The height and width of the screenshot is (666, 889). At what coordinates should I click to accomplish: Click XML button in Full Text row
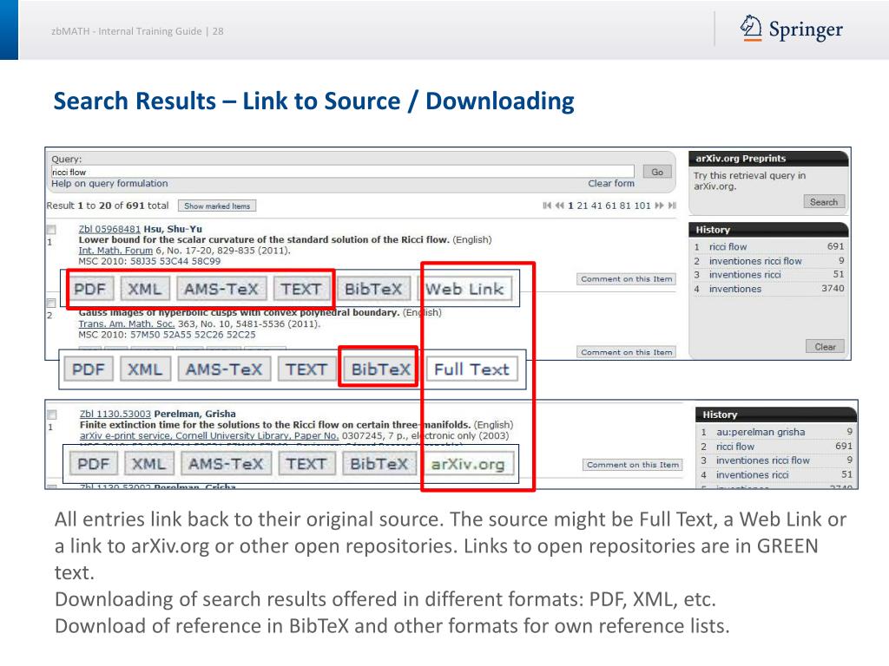145,369
